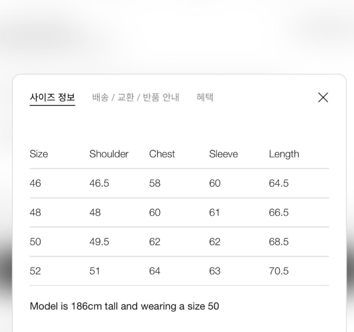This screenshot has height=332, width=354.
Task: View the 혜택 tab
Action: (x=205, y=97)
